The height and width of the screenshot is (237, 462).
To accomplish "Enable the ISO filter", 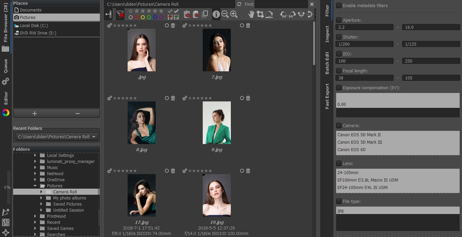I will [339, 54].
